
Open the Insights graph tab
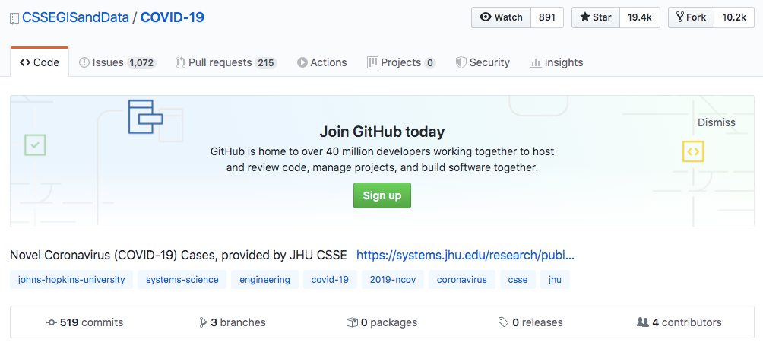coord(556,62)
